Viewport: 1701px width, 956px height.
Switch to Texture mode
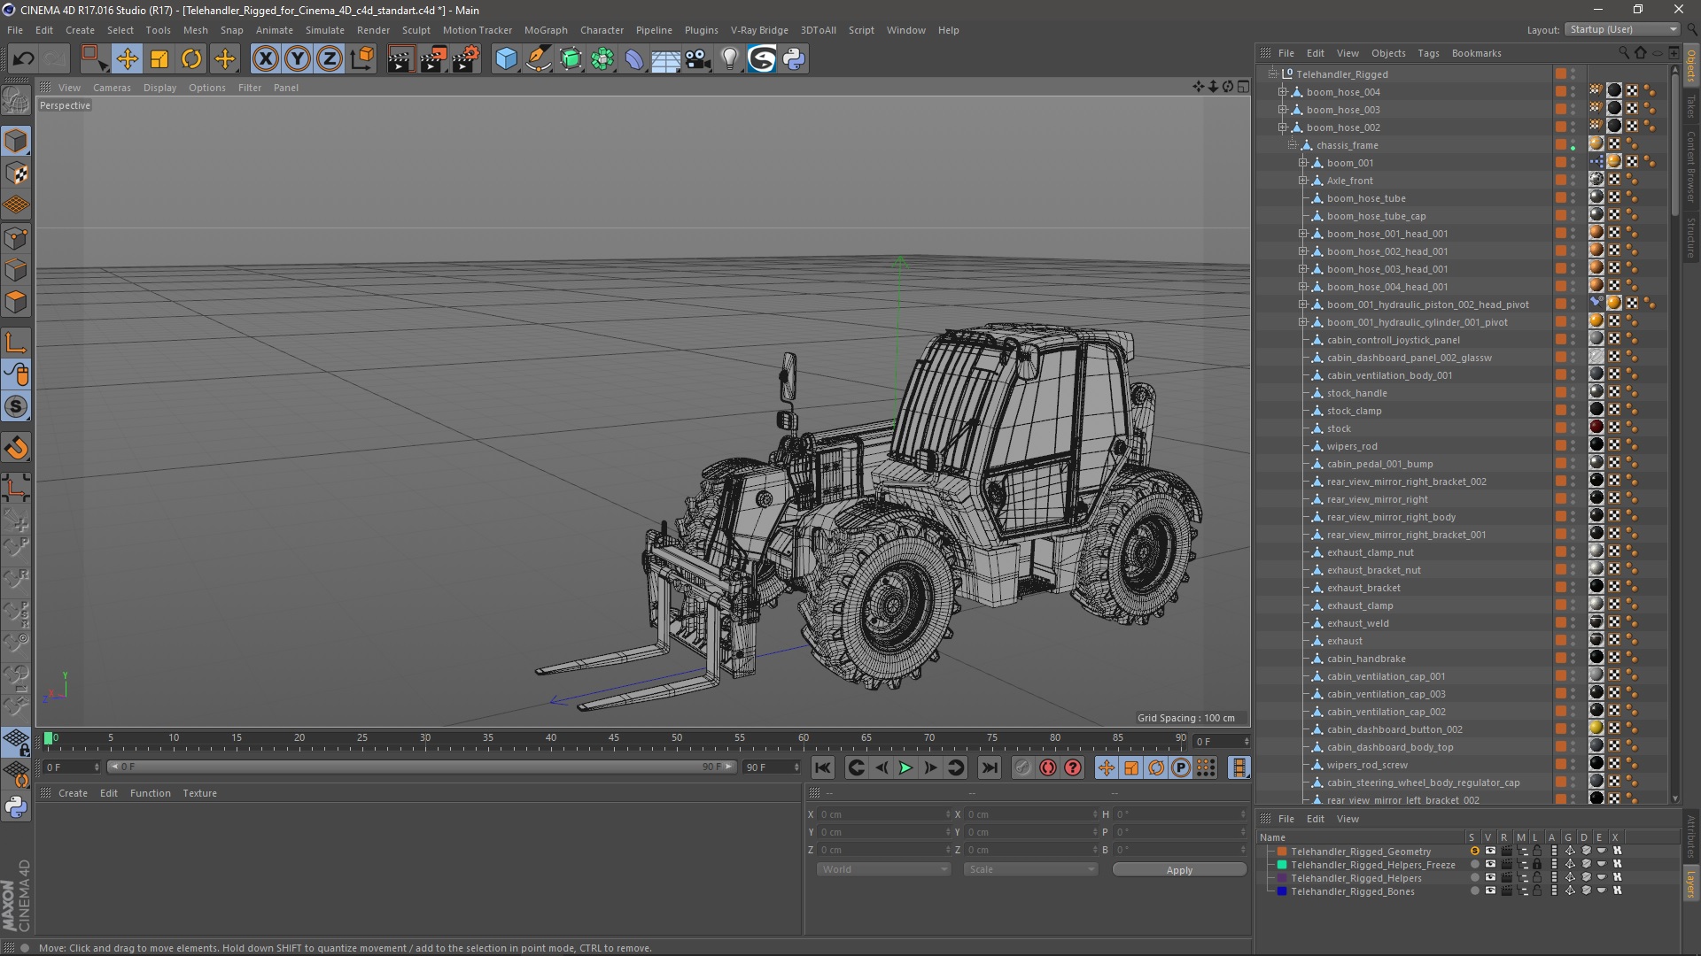coord(16,173)
